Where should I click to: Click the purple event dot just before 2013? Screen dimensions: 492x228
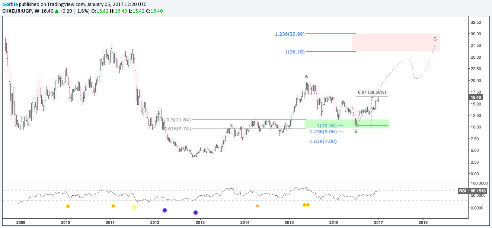196,212
